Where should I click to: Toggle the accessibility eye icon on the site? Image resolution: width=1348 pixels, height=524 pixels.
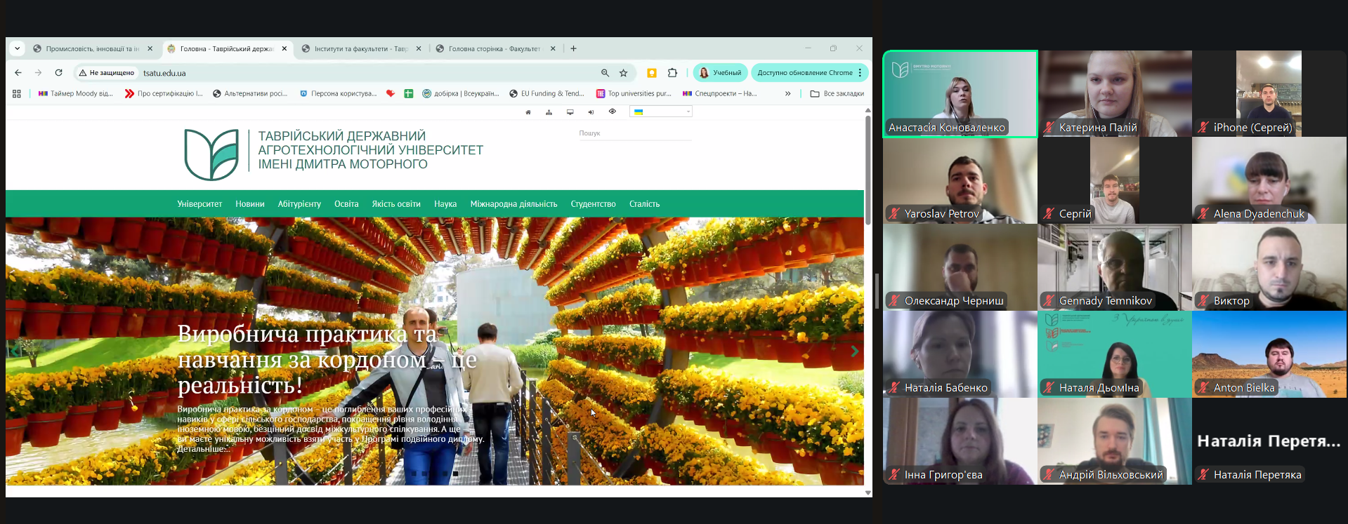coord(612,112)
